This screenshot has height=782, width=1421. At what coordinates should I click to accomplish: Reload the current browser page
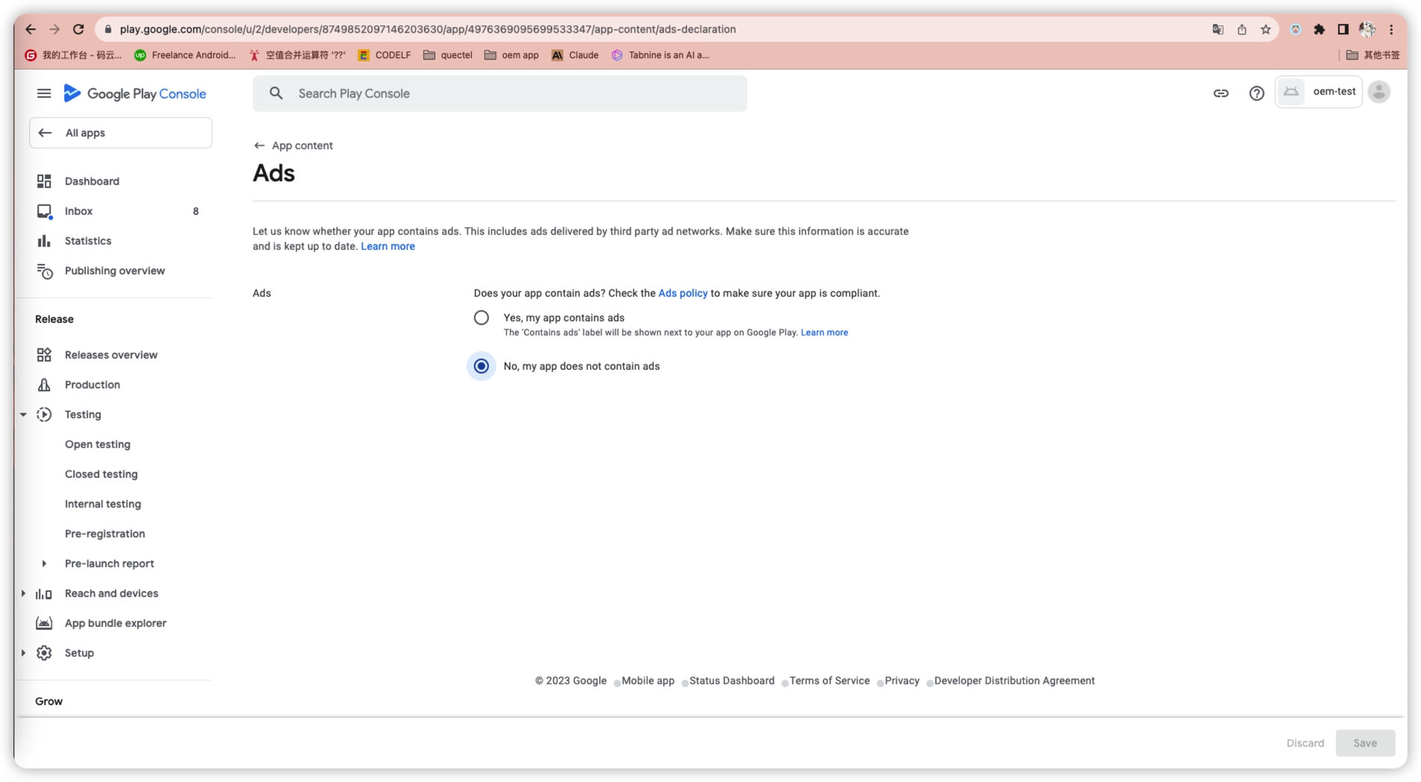click(x=78, y=29)
